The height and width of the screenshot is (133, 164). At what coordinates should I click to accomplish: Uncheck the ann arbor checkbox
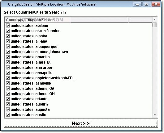pyautogui.click(x=8, y=67)
